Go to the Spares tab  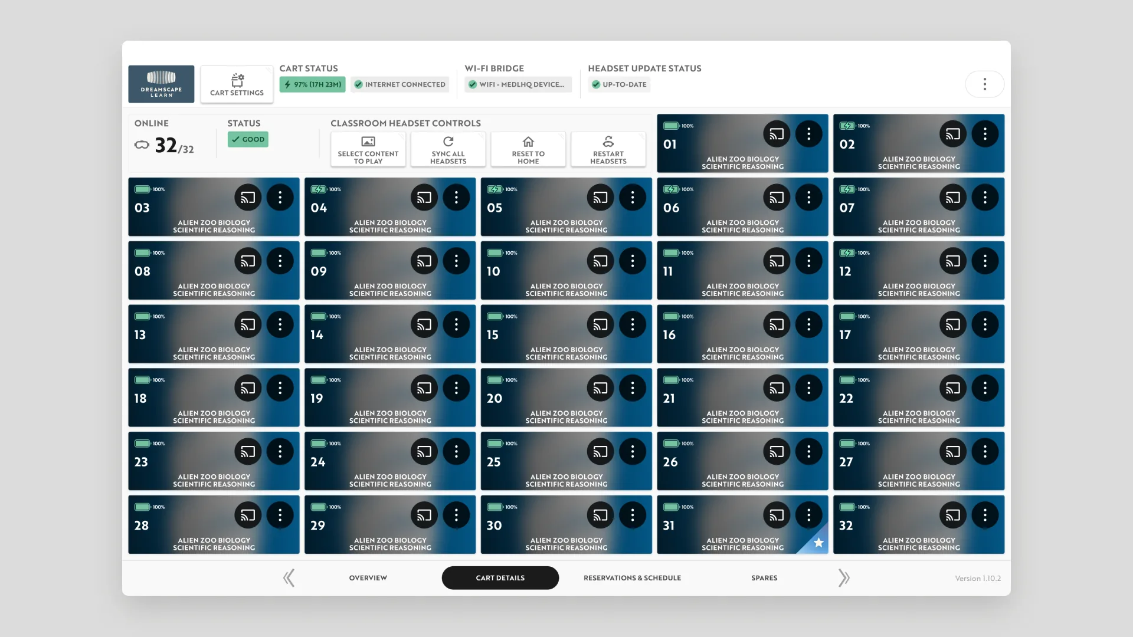764,578
